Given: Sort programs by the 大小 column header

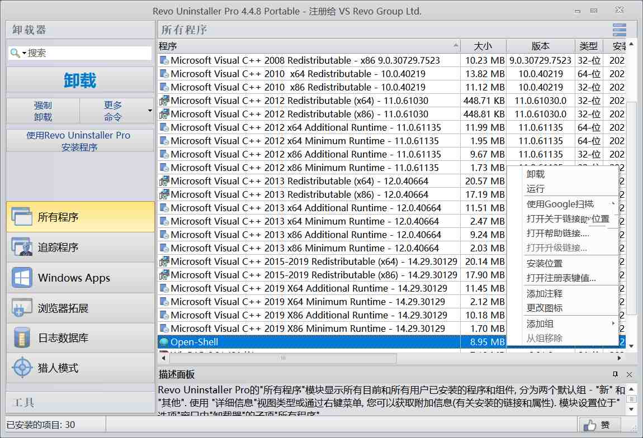Looking at the screenshot, I should (x=483, y=46).
